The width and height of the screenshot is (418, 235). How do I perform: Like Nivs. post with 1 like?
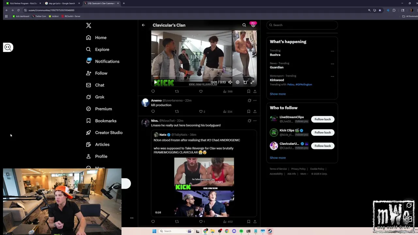point(202,222)
